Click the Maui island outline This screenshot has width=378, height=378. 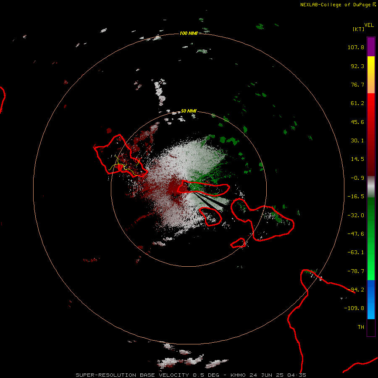263,219
